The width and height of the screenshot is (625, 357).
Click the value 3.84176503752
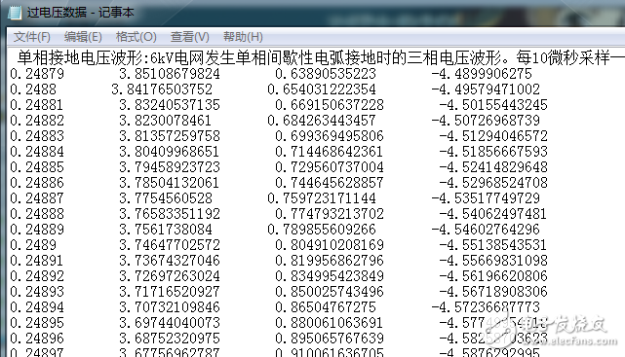162,89
